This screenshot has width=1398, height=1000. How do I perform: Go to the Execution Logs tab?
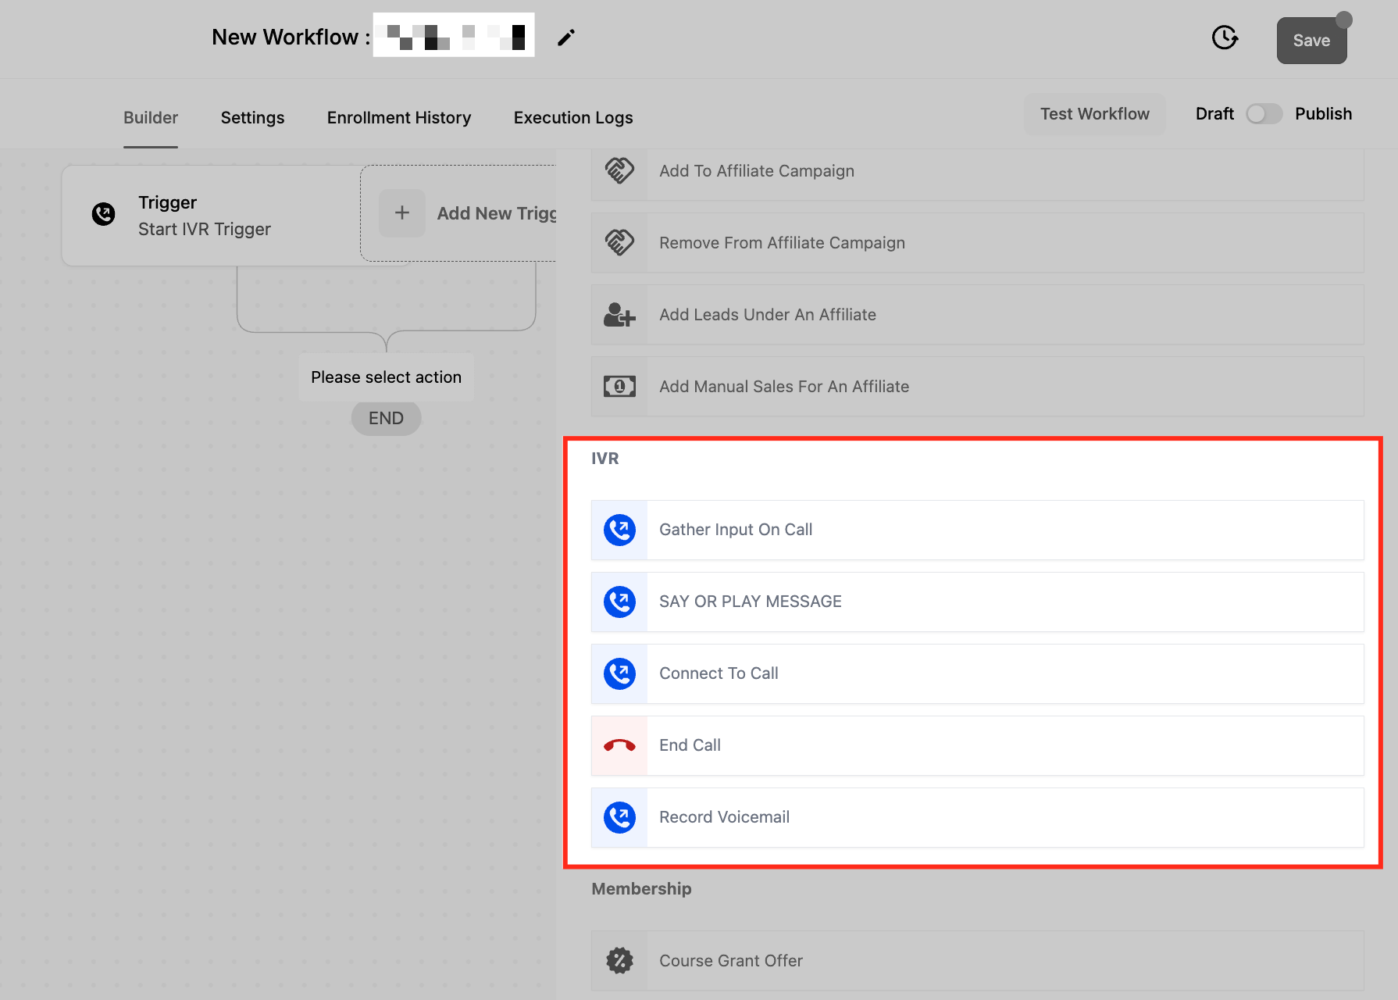click(573, 117)
